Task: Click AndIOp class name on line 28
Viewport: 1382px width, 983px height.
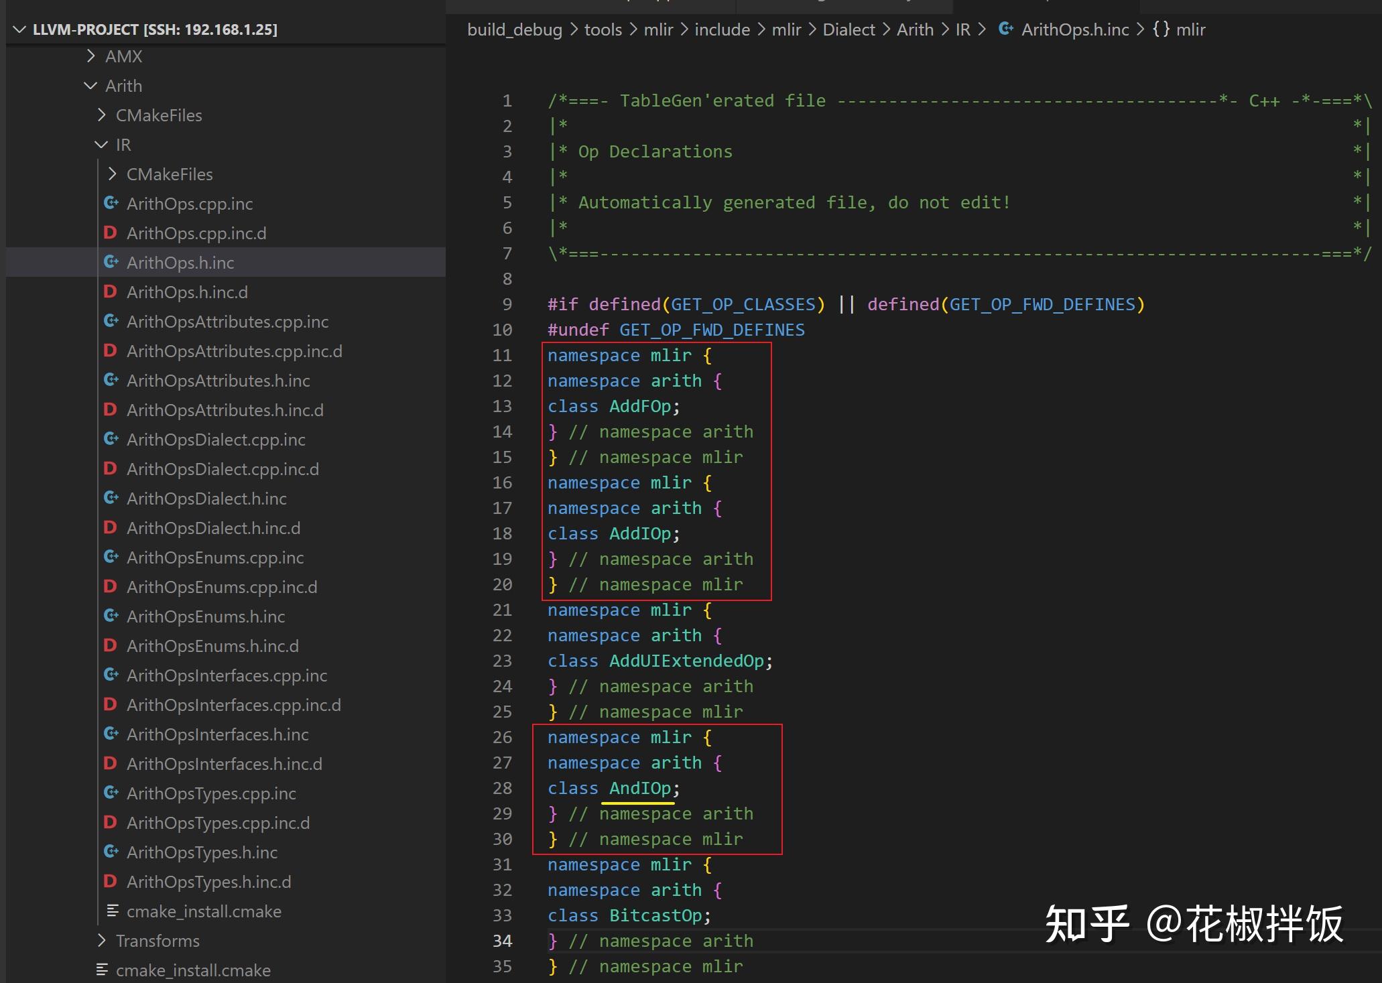Action: point(639,789)
